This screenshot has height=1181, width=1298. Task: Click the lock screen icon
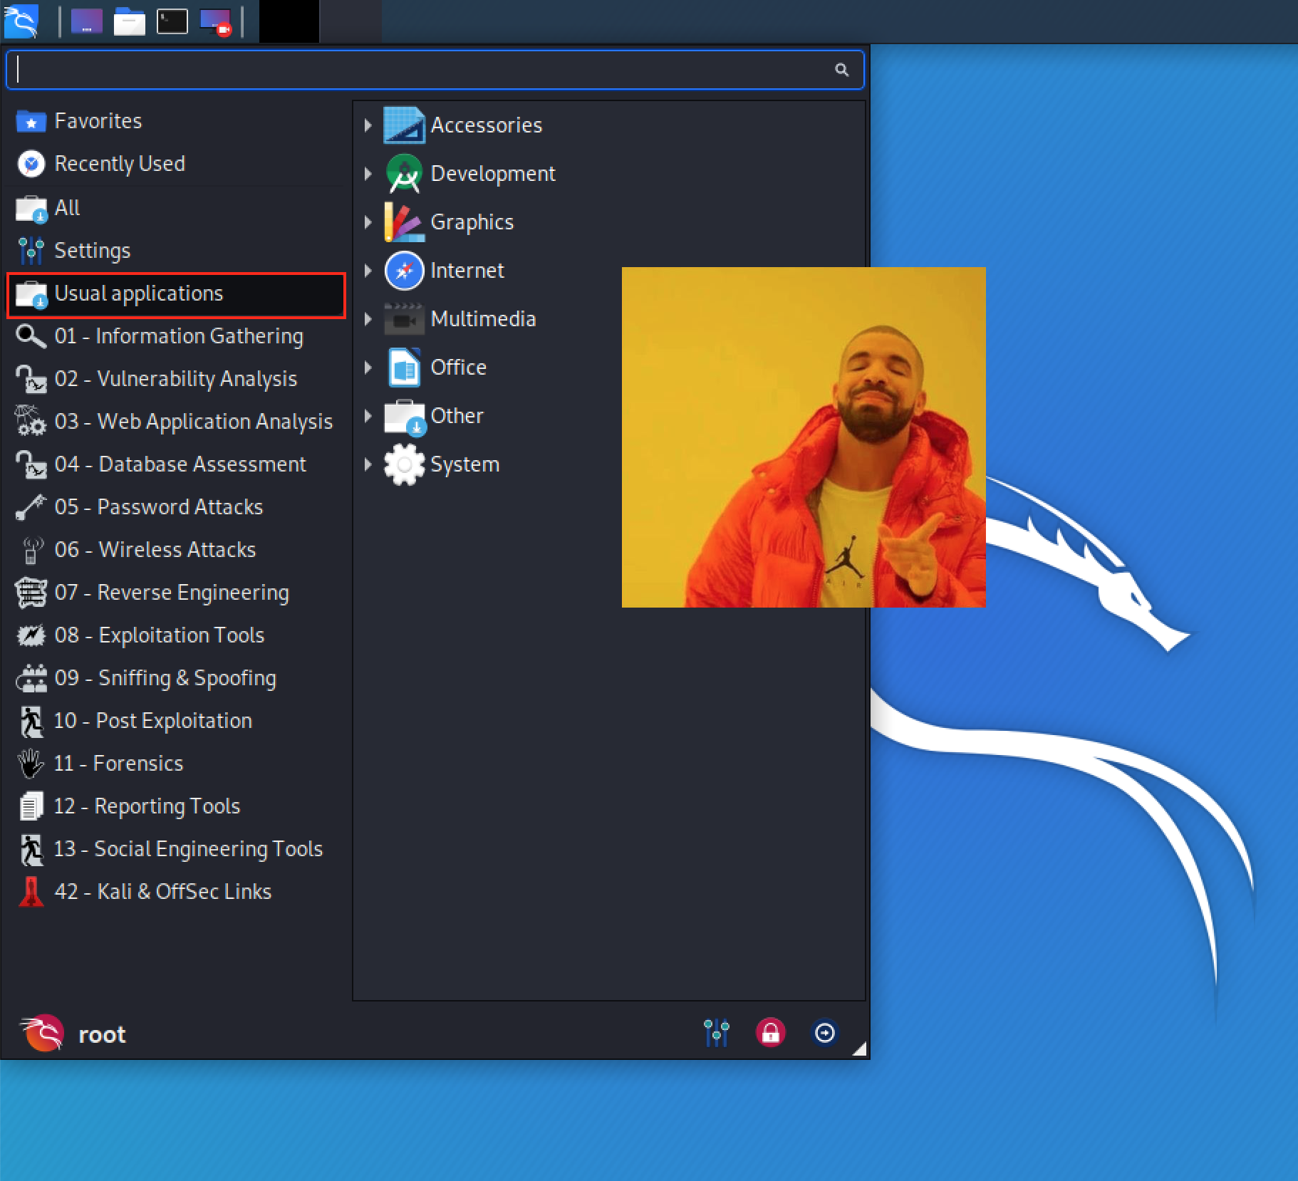pos(770,1032)
